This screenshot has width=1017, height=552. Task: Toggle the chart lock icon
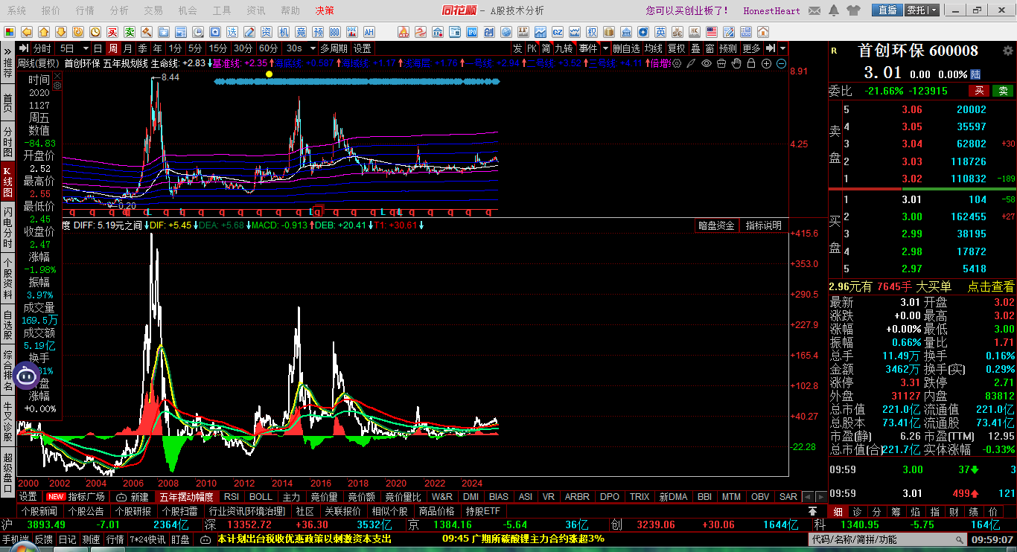(x=751, y=63)
